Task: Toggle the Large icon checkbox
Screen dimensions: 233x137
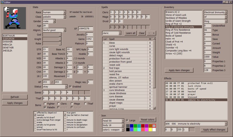Action: tap(127, 120)
